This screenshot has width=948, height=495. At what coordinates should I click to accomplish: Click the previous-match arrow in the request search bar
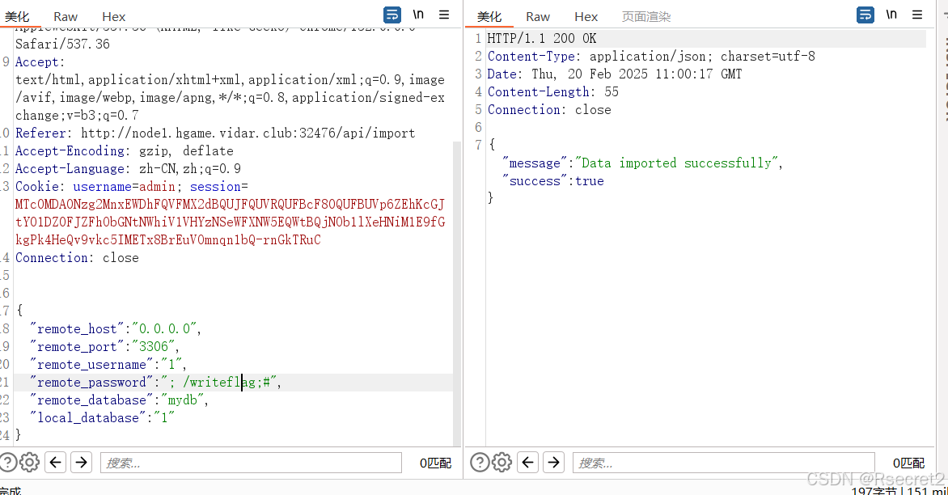pos(55,462)
